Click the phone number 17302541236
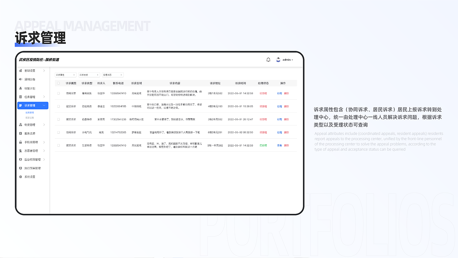Image resolution: width=458 pixels, height=258 pixels. pyautogui.click(x=118, y=119)
